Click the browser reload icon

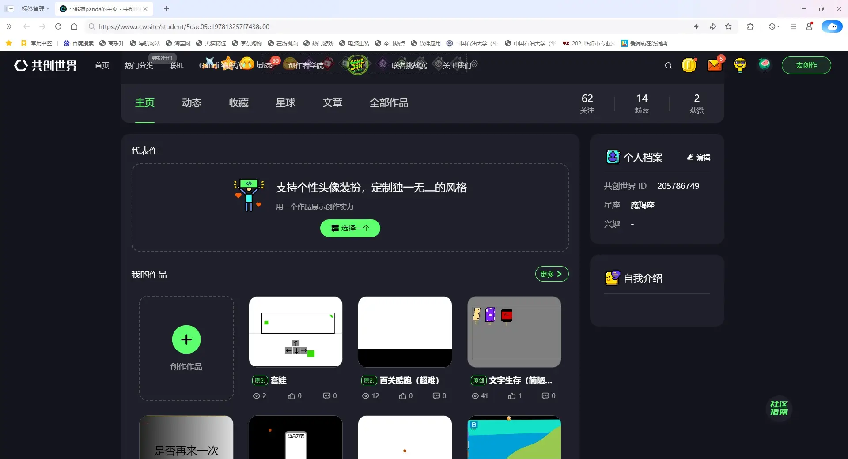click(x=58, y=26)
